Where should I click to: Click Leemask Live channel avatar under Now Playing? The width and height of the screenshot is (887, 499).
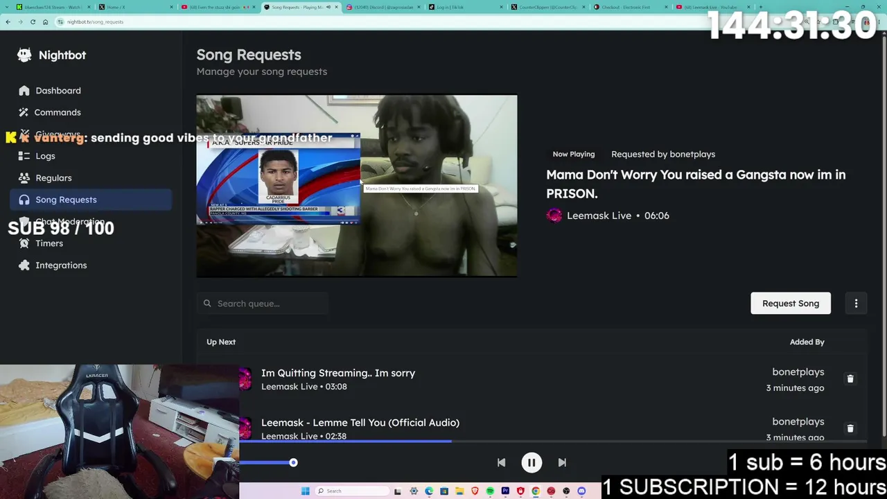(x=554, y=216)
